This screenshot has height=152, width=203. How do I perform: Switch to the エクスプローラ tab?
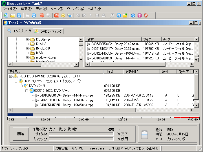[19, 31]
